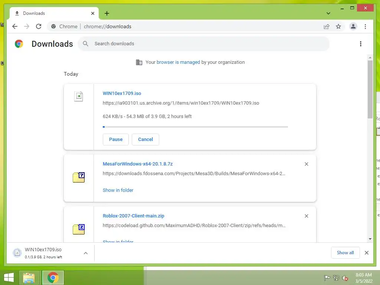Show MesaForWindows file in folder
The height and width of the screenshot is (285, 380).
click(x=118, y=190)
